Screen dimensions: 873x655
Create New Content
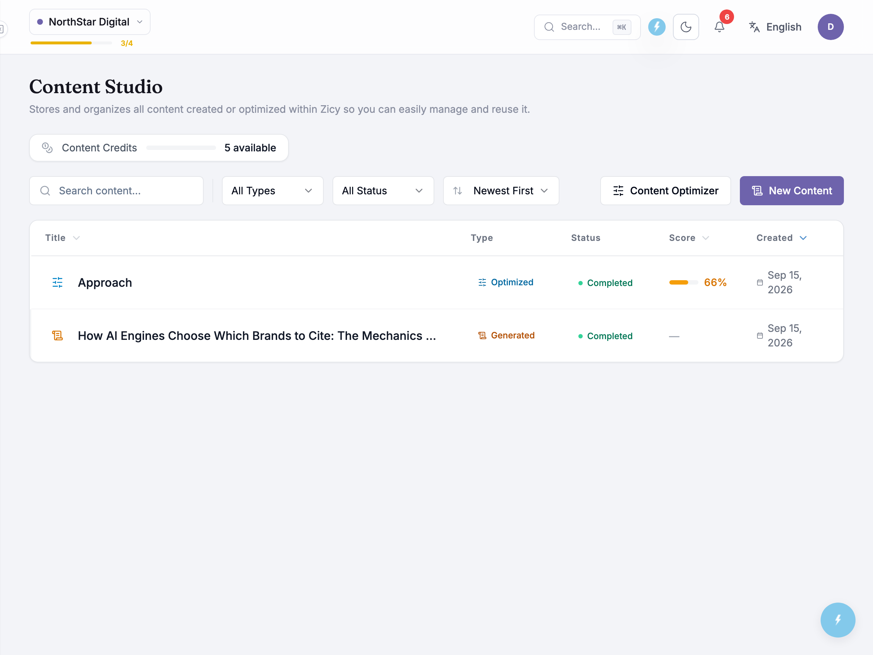point(791,191)
